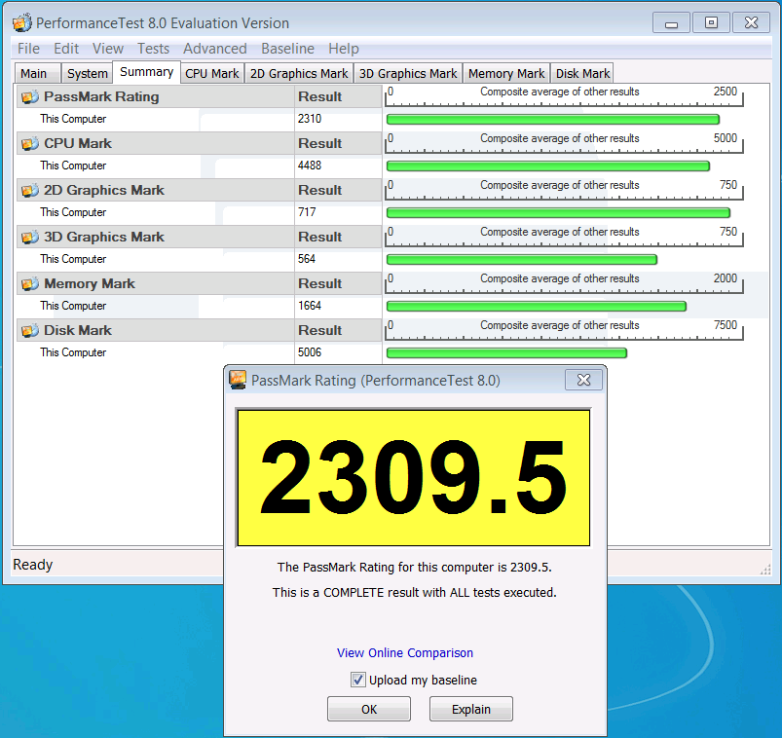The image size is (782, 738).
Task: Click the PassMark Rating row icon
Action: tap(30, 96)
